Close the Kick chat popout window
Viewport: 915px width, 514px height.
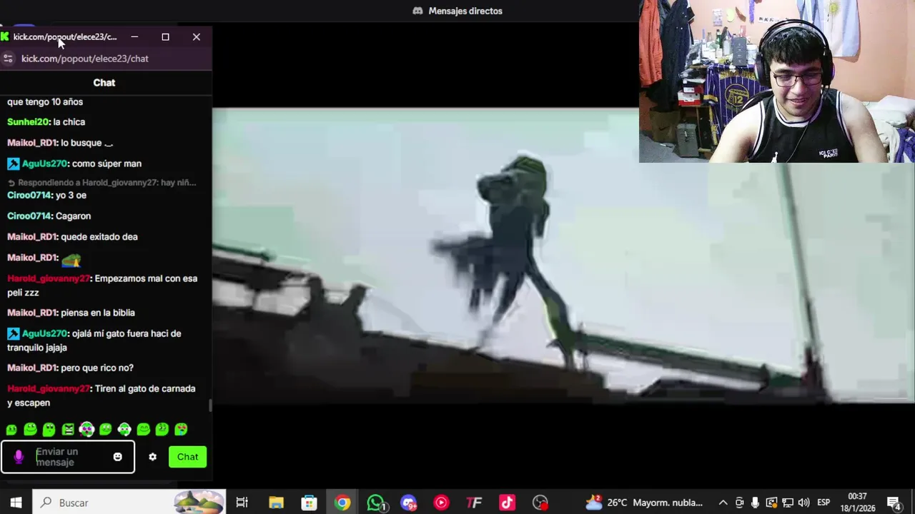coord(197,36)
